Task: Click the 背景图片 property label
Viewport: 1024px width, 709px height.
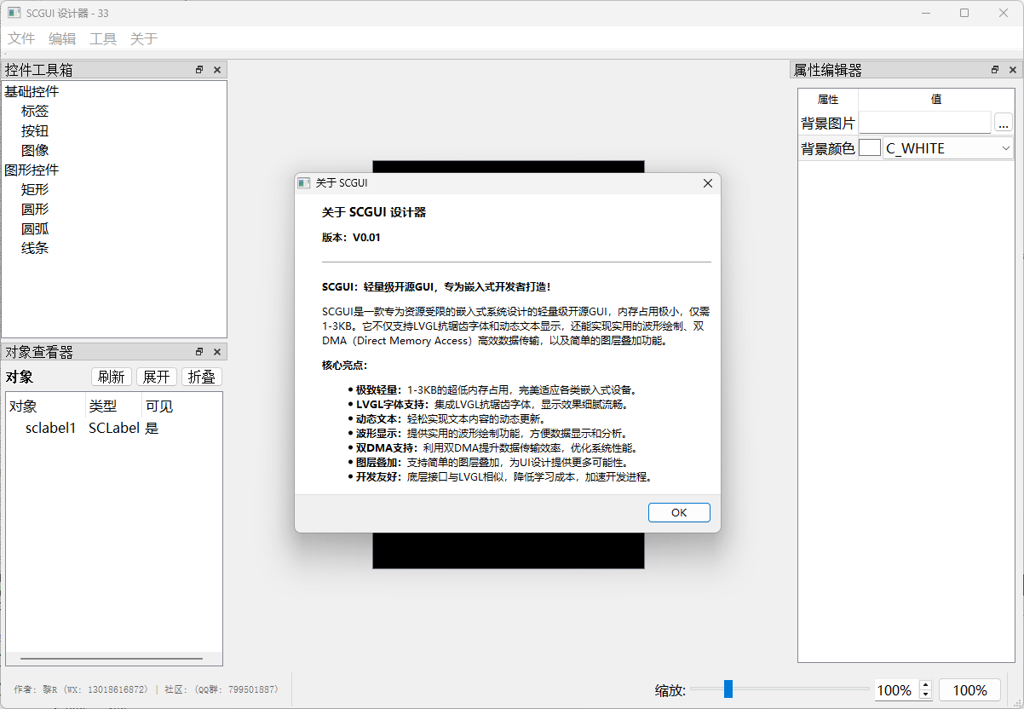Action: pyautogui.click(x=827, y=124)
